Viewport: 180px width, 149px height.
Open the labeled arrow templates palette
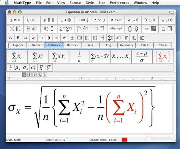[116, 29]
